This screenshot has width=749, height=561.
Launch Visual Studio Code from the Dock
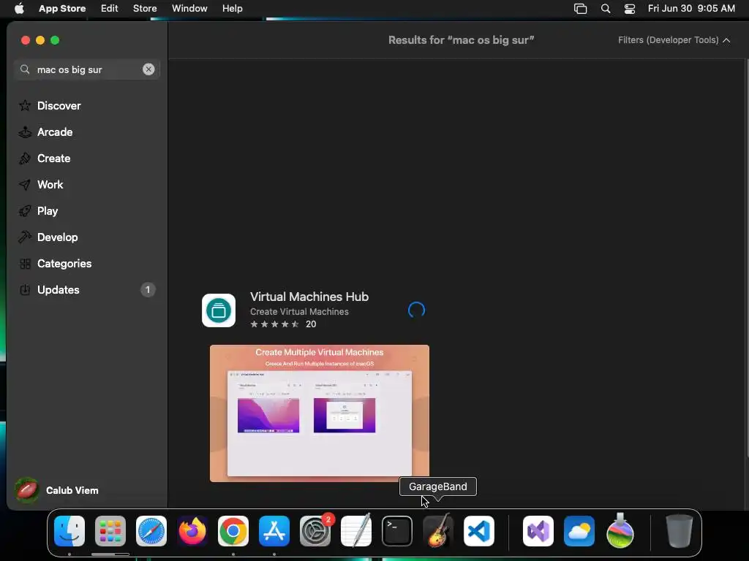coord(479,531)
